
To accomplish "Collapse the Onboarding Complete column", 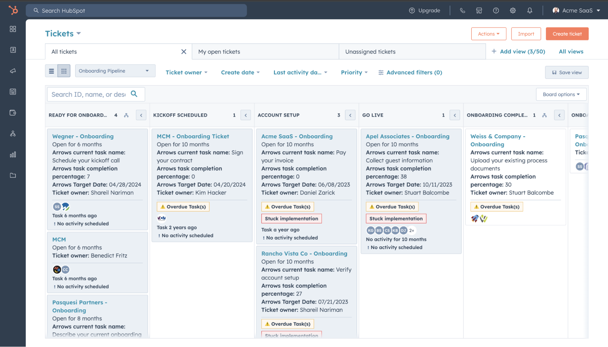I will point(559,115).
